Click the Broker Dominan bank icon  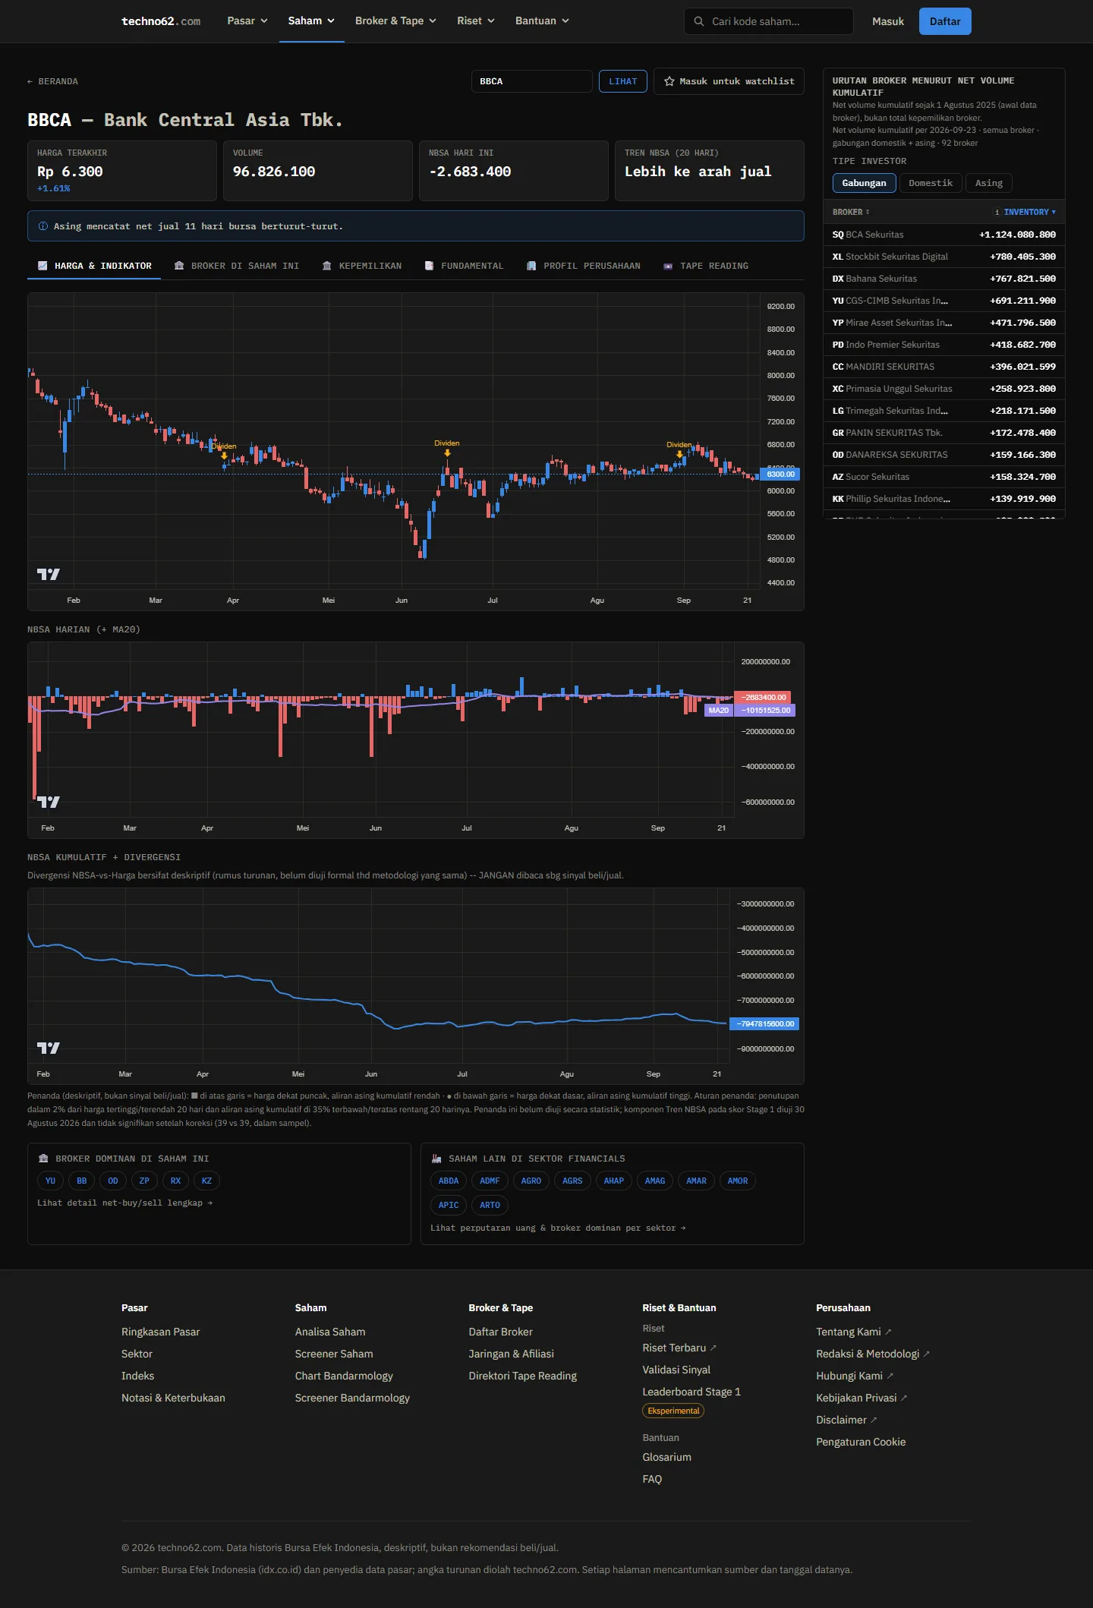(x=43, y=1159)
